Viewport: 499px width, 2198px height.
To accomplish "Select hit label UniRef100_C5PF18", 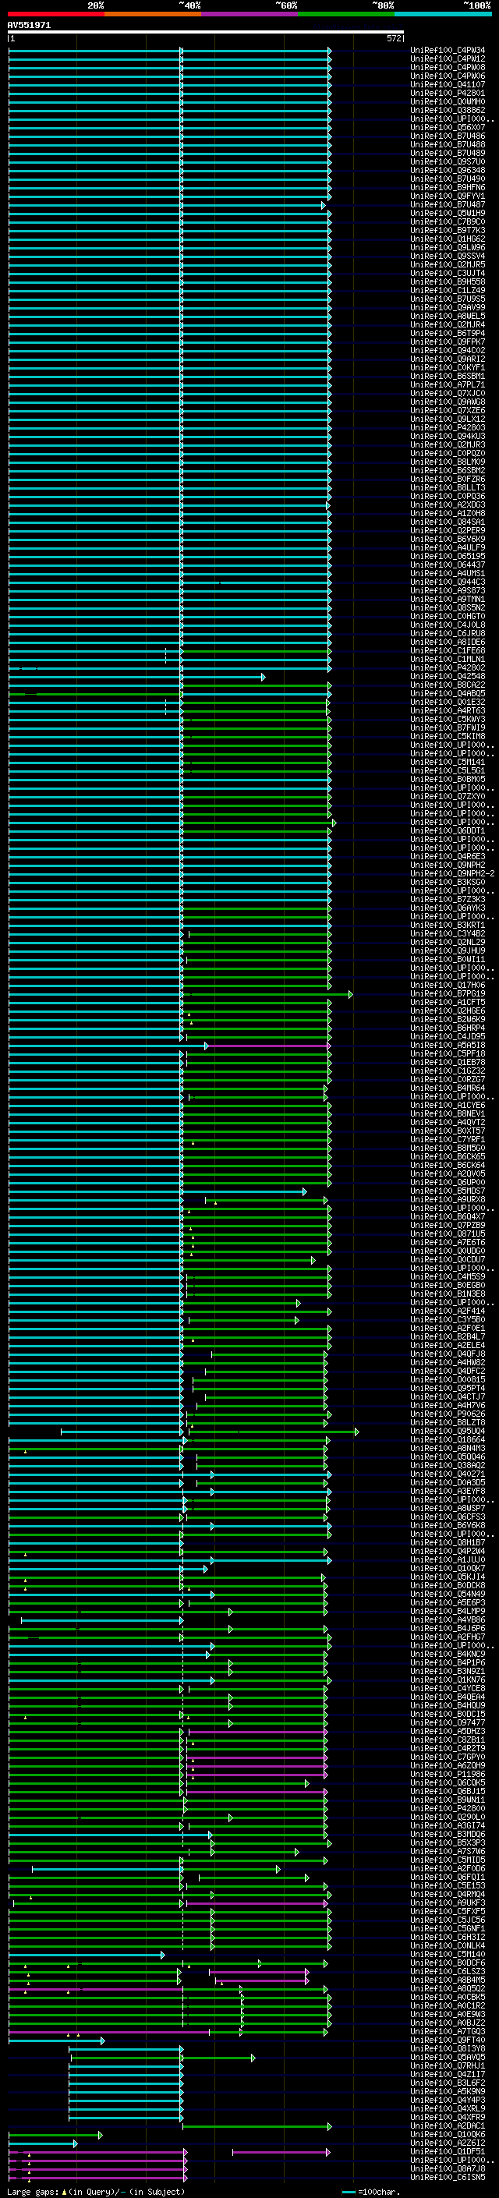I will pyautogui.click(x=448, y=1054).
